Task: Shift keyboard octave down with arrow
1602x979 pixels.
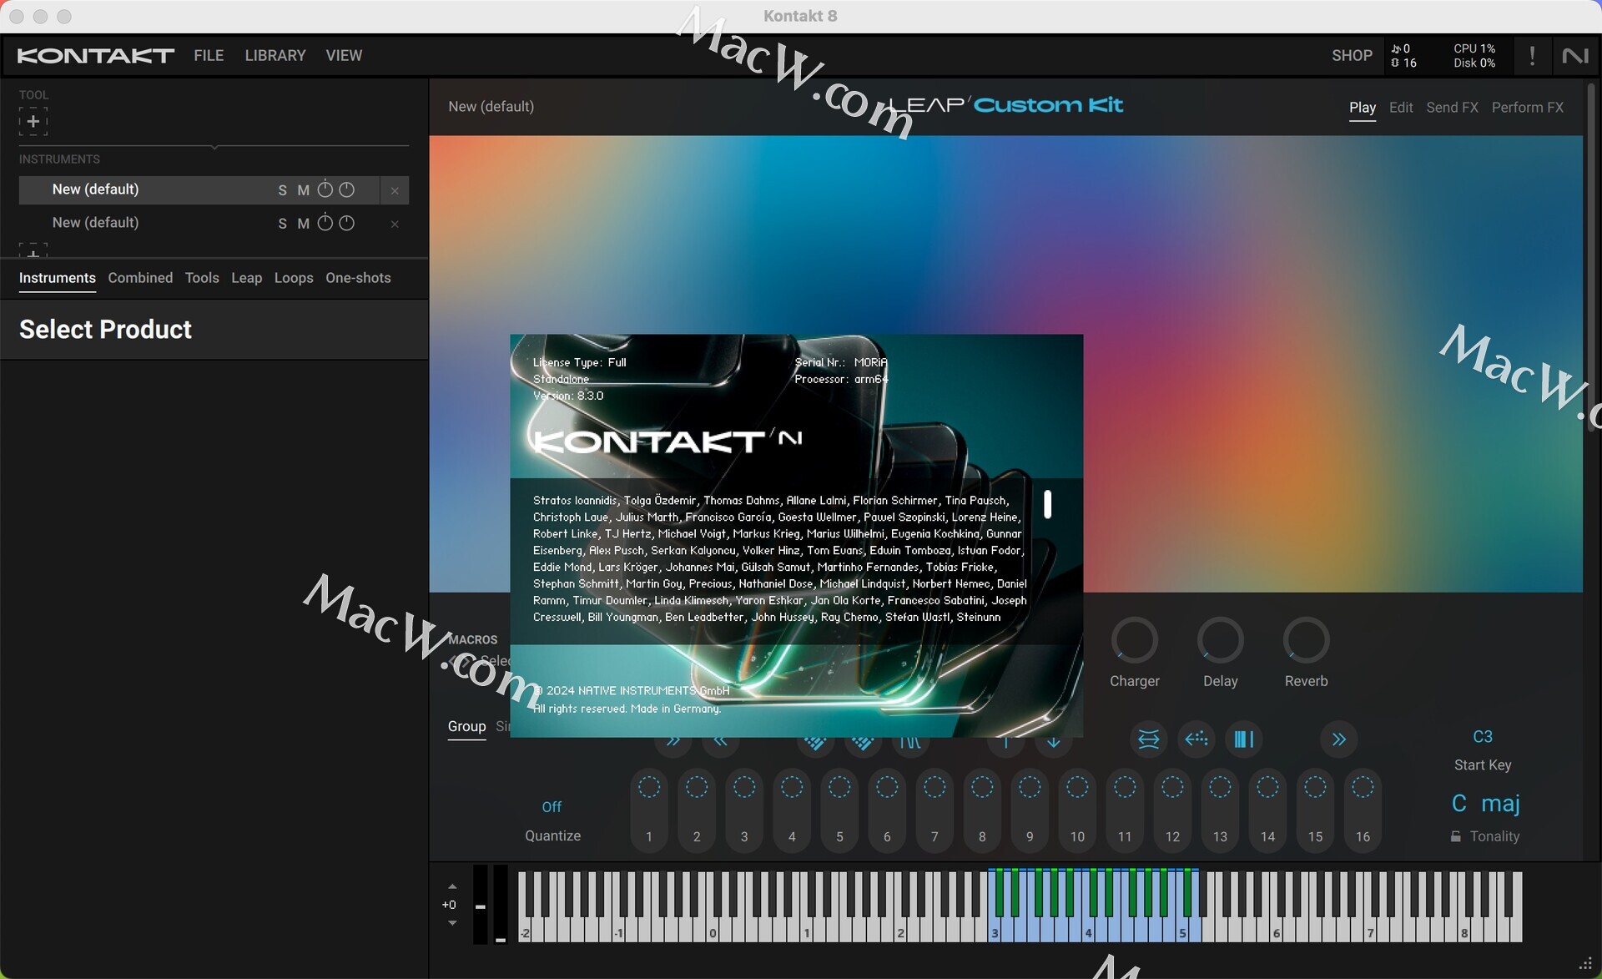Action: click(x=452, y=923)
